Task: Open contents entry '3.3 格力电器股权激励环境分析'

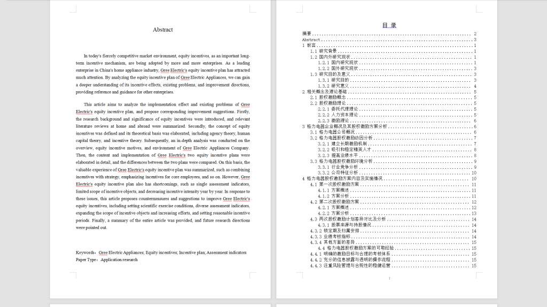Action: click(393, 161)
